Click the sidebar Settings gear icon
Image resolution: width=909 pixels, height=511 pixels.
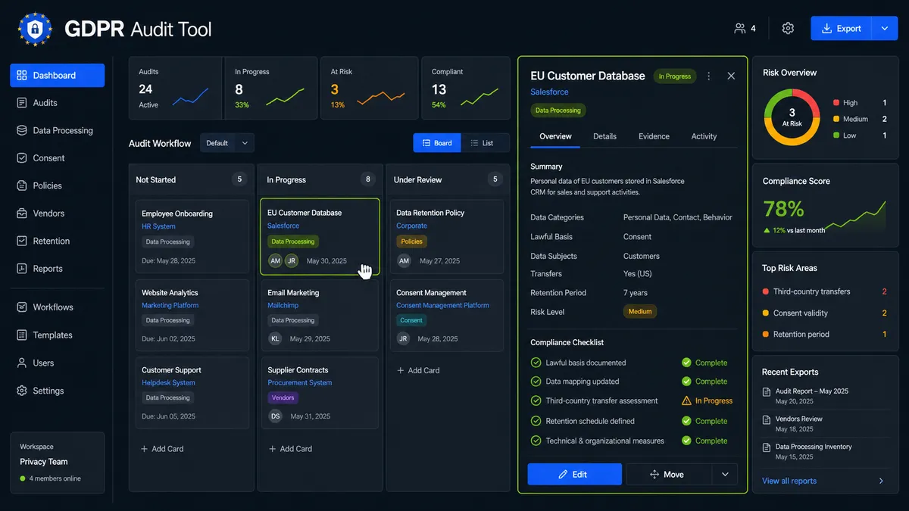point(21,391)
